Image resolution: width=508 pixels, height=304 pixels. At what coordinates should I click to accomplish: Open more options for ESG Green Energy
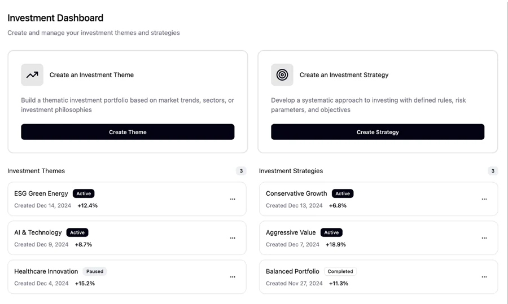[233, 199]
